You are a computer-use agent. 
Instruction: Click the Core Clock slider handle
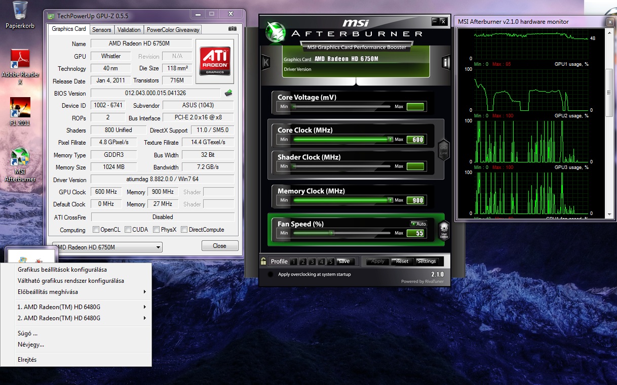pos(390,139)
